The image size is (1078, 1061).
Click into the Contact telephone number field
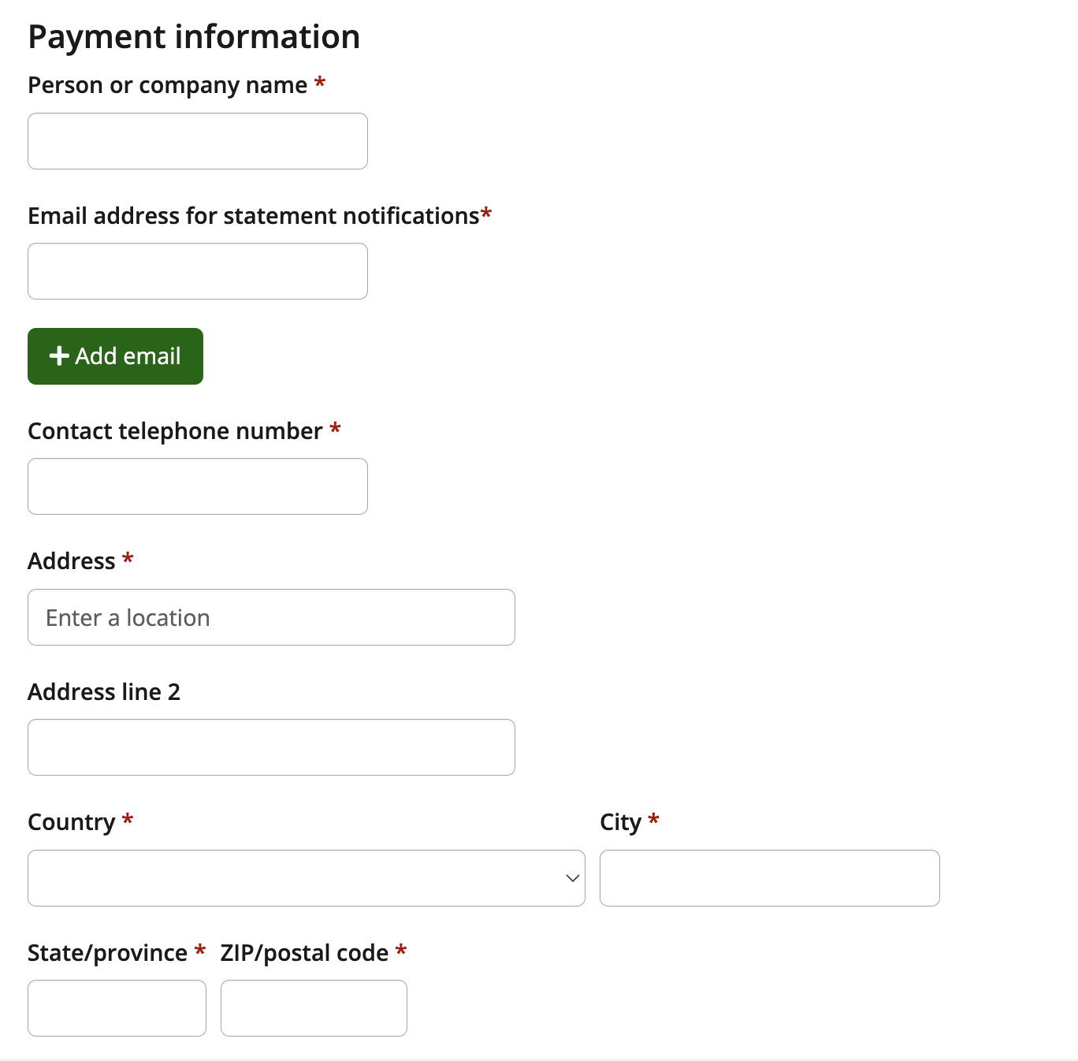[x=197, y=486]
